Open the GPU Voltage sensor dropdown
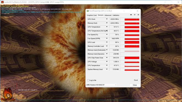This screenshot has height=102, width=182. coord(107,62)
